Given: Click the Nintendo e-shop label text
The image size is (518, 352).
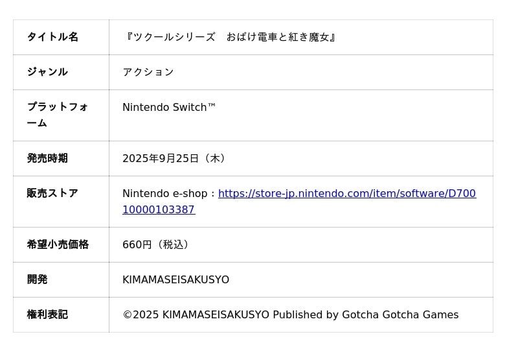Looking at the screenshot, I should 165,193.
